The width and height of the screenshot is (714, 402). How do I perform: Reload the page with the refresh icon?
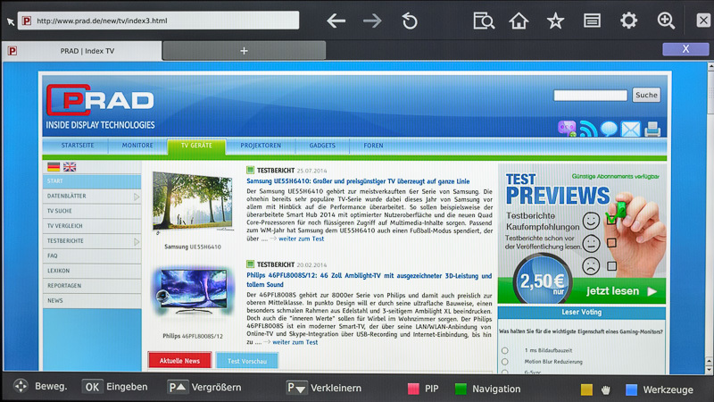tap(410, 21)
